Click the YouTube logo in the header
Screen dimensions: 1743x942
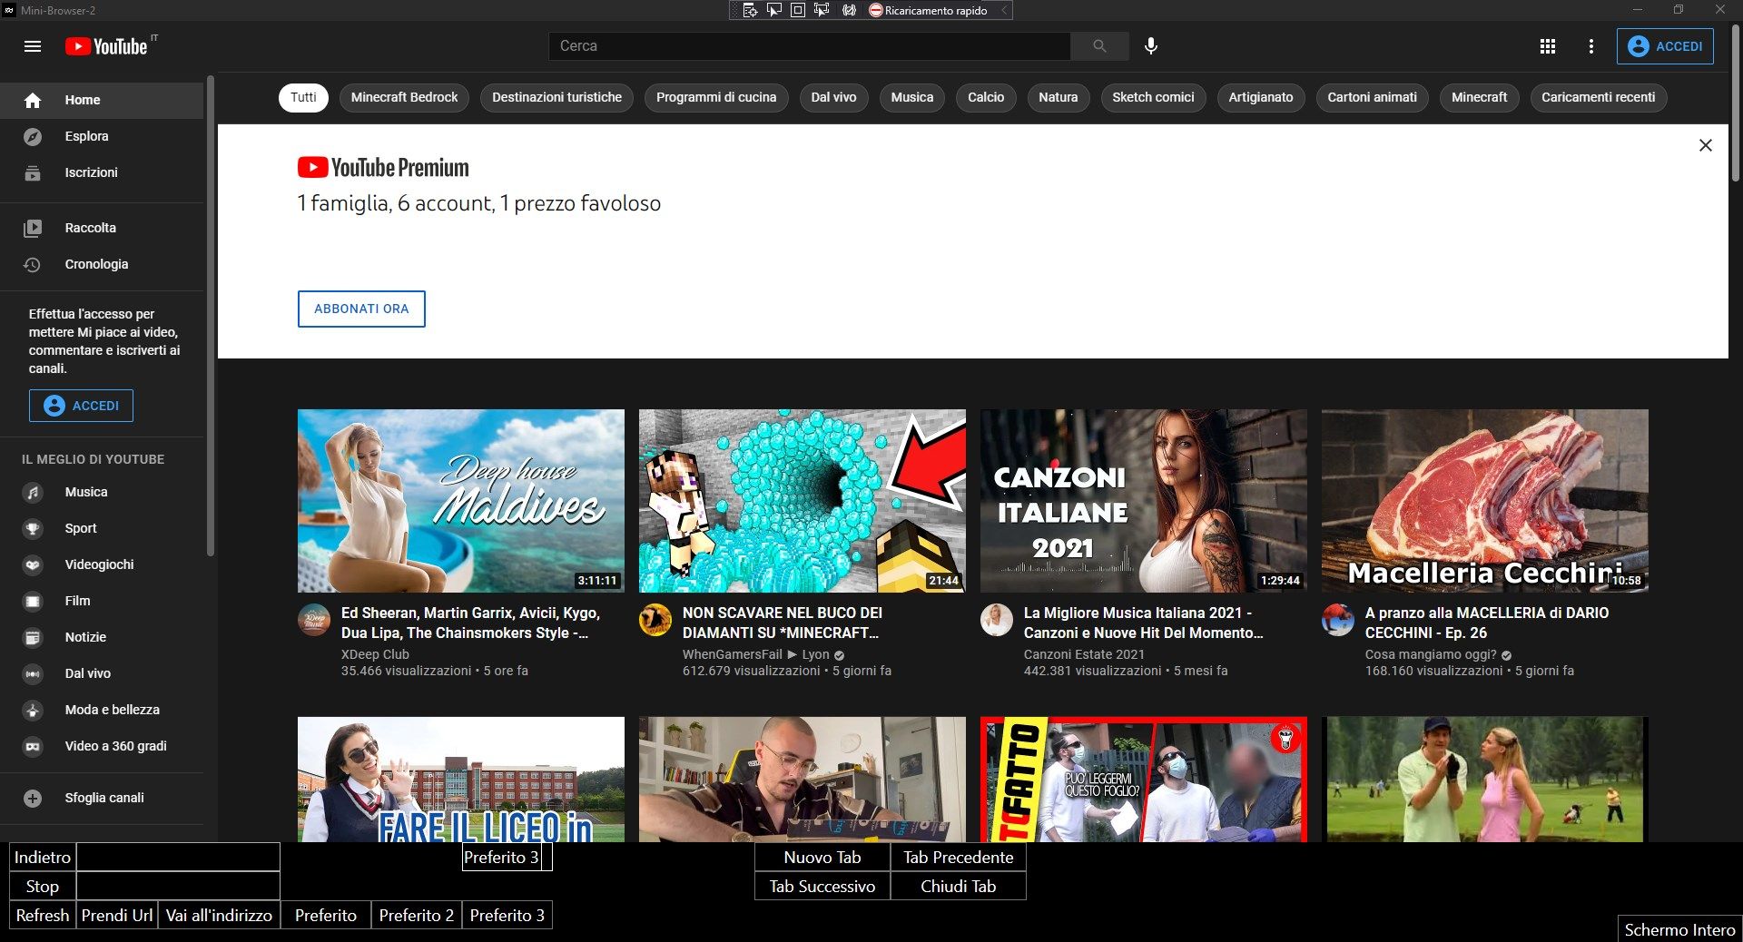106,46
